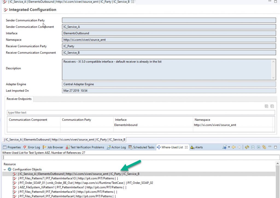Click icon of PIT_Files_Patterns9 row
The image size is (280, 198).
pyautogui.click(x=14, y=192)
